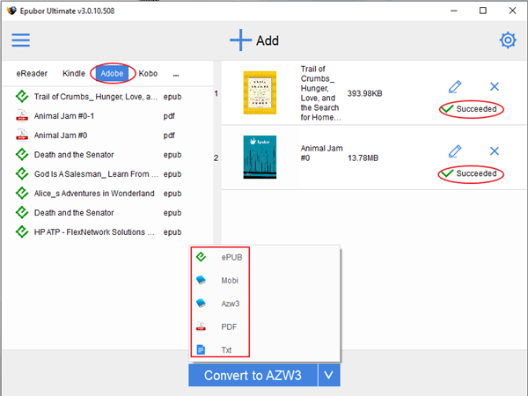Click the Add label text
The width and height of the screenshot is (528, 396).
tap(268, 40)
